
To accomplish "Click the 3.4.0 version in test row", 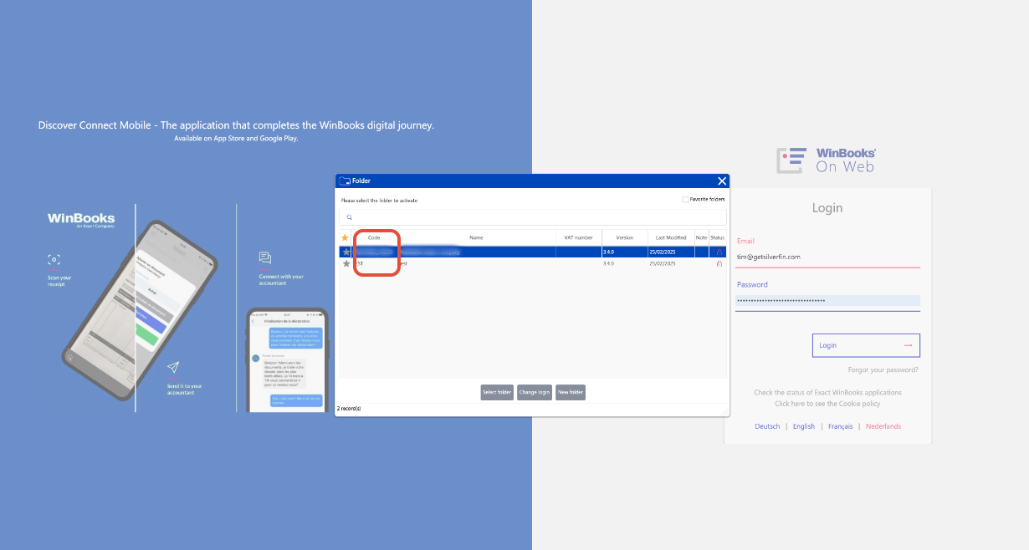I will pyautogui.click(x=608, y=263).
